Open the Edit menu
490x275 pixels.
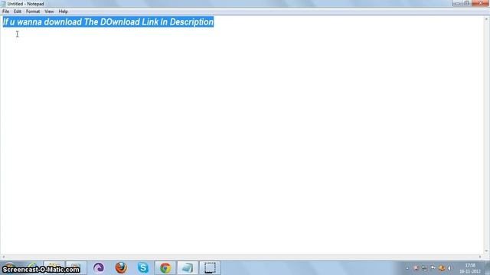[18, 11]
